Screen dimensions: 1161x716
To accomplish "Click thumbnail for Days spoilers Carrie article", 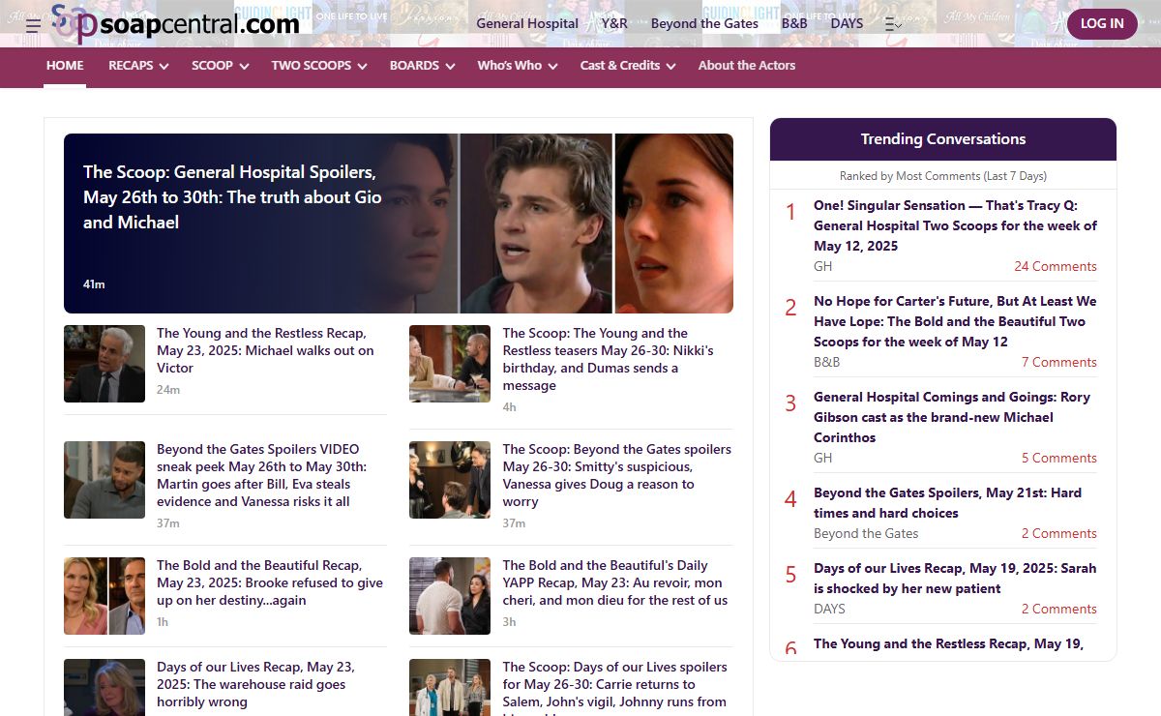I will [x=450, y=687].
